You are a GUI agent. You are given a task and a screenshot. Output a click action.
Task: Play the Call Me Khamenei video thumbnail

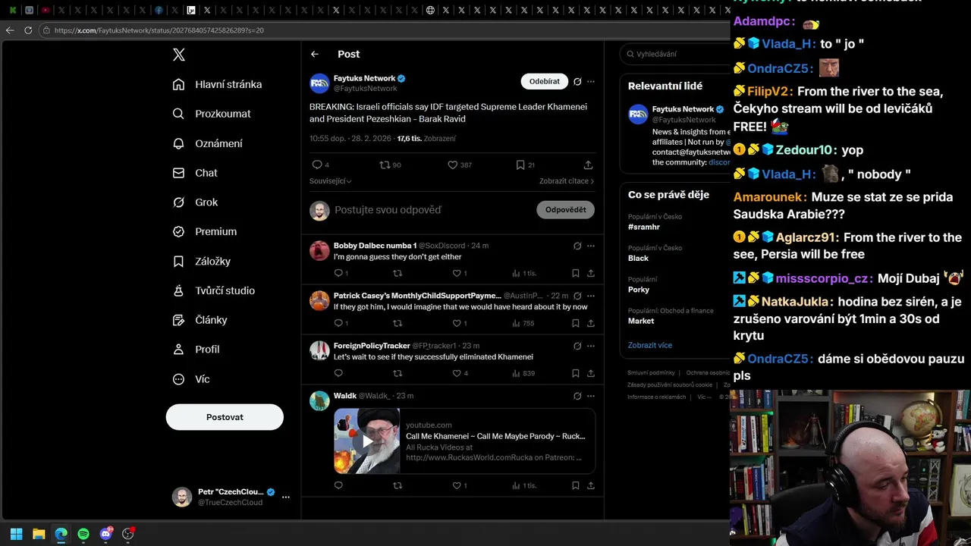(367, 441)
